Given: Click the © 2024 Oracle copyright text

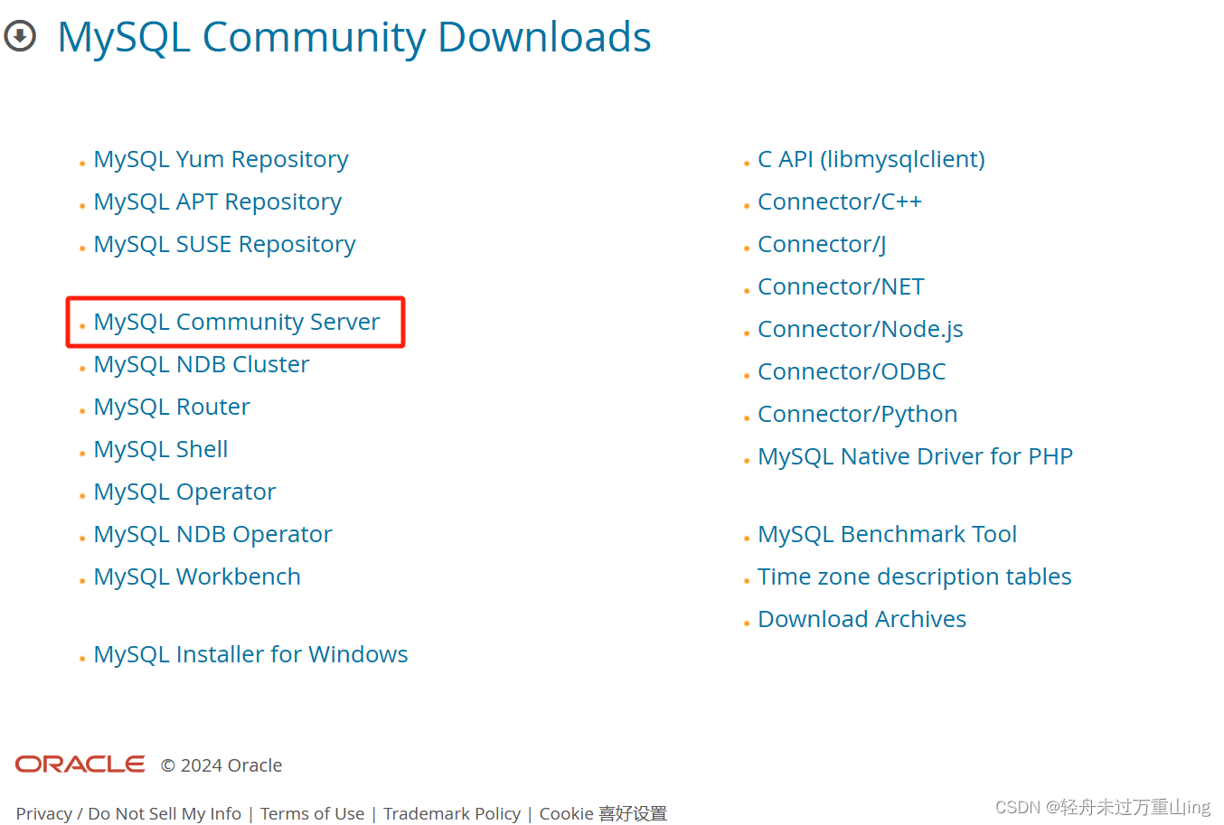Looking at the screenshot, I should (221, 765).
